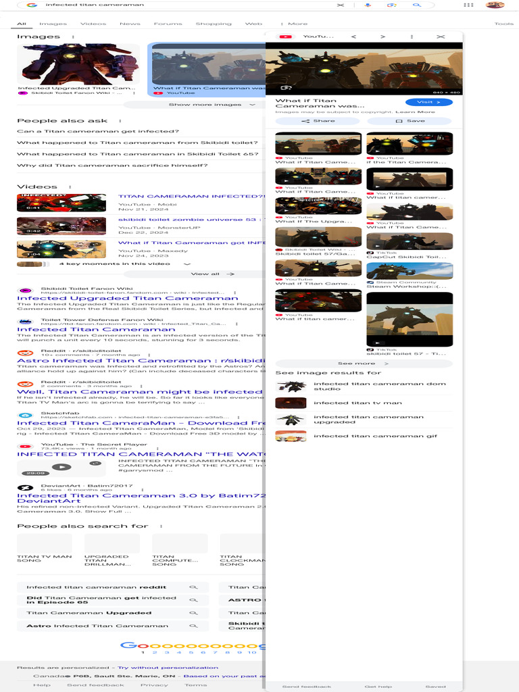The height and width of the screenshot is (692, 519).
Task: Open options for Sketchfab result
Action: click(x=239, y=417)
